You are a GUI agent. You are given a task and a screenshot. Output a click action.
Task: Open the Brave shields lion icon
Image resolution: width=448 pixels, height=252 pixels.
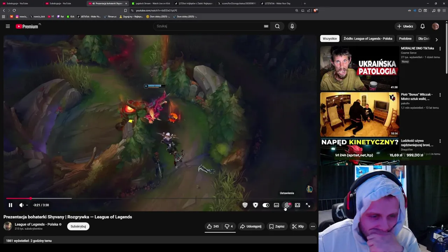tap(315, 10)
